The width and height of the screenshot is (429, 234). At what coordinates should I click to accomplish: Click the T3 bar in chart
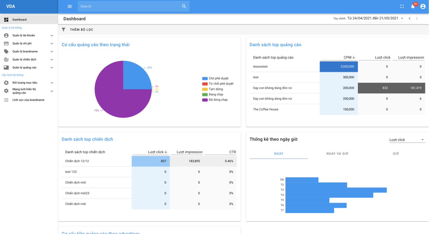pyautogui.click(x=336, y=190)
